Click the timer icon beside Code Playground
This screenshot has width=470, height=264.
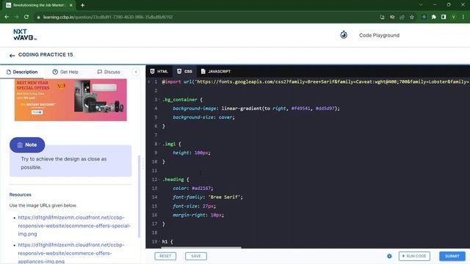click(344, 34)
